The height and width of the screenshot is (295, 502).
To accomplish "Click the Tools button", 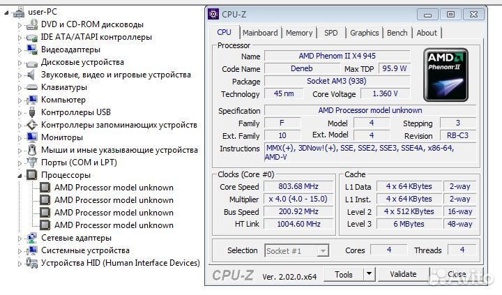I will [344, 274].
